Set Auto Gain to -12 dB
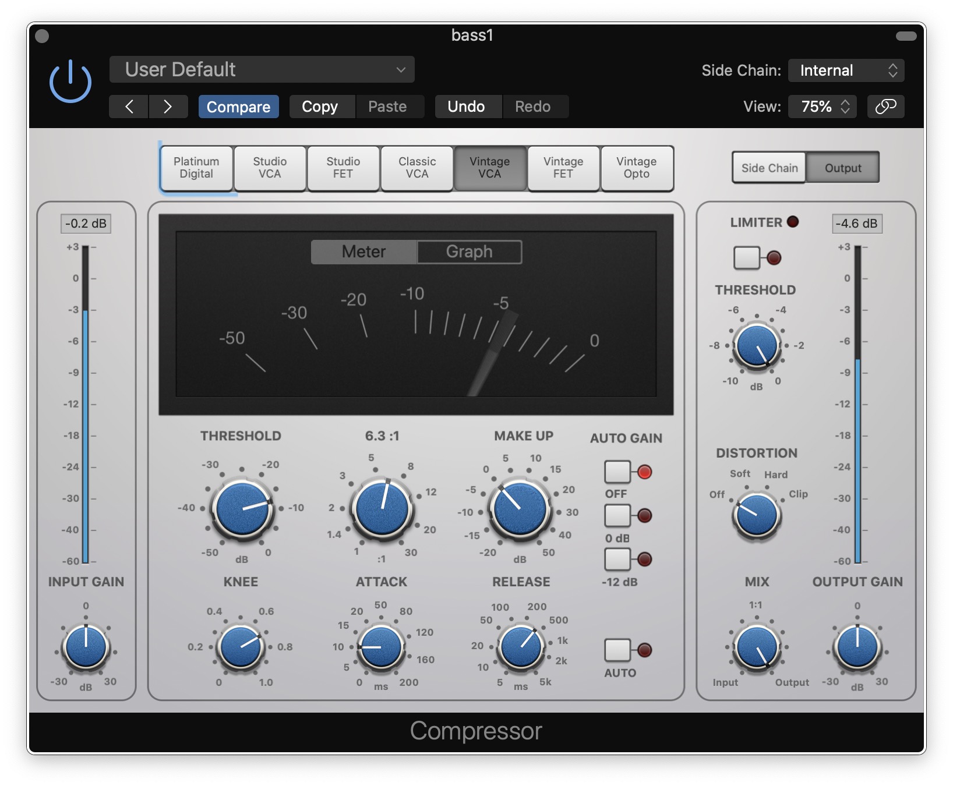Screen dimensions: 953x786 (x=617, y=560)
